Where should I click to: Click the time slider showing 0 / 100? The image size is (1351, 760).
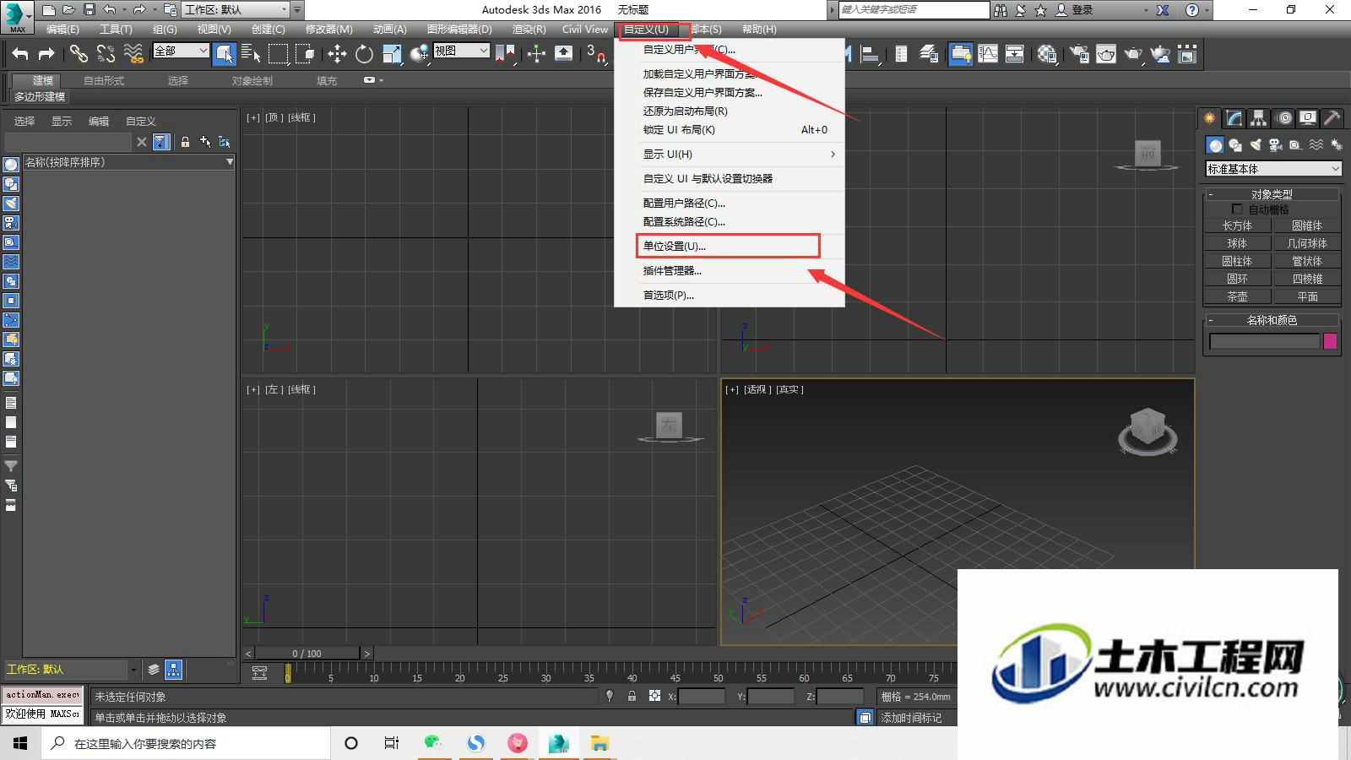[x=307, y=654]
